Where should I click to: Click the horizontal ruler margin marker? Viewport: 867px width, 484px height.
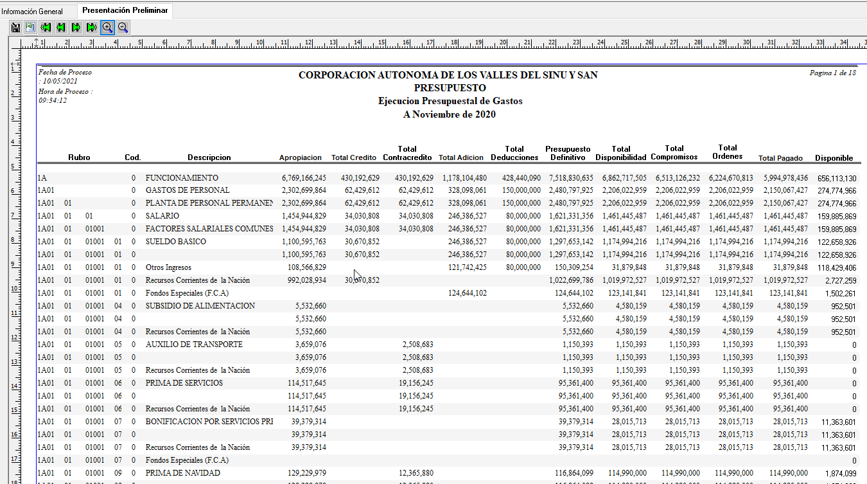pyautogui.click(x=36, y=43)
